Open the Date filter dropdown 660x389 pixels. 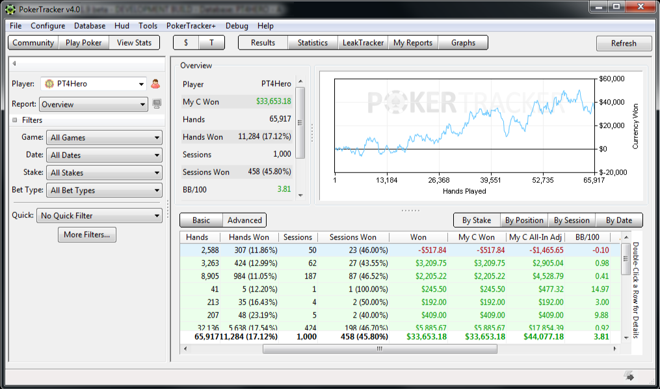104,155
